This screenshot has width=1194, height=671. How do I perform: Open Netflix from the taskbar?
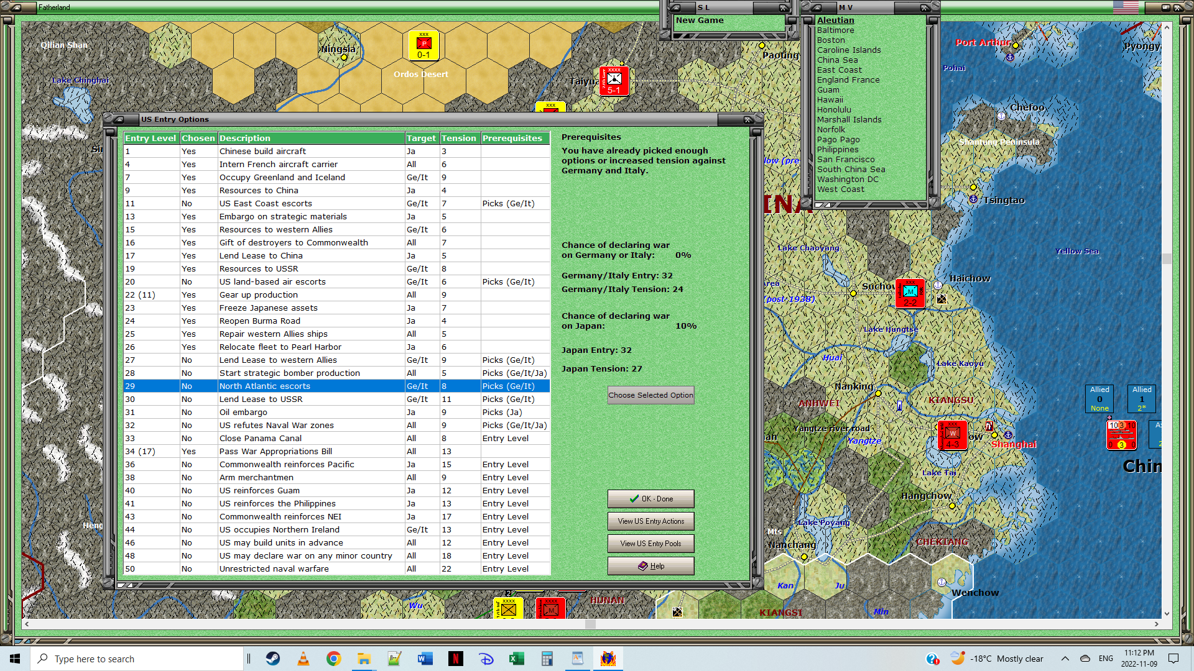pyautogui.click(x=455, y=659)
